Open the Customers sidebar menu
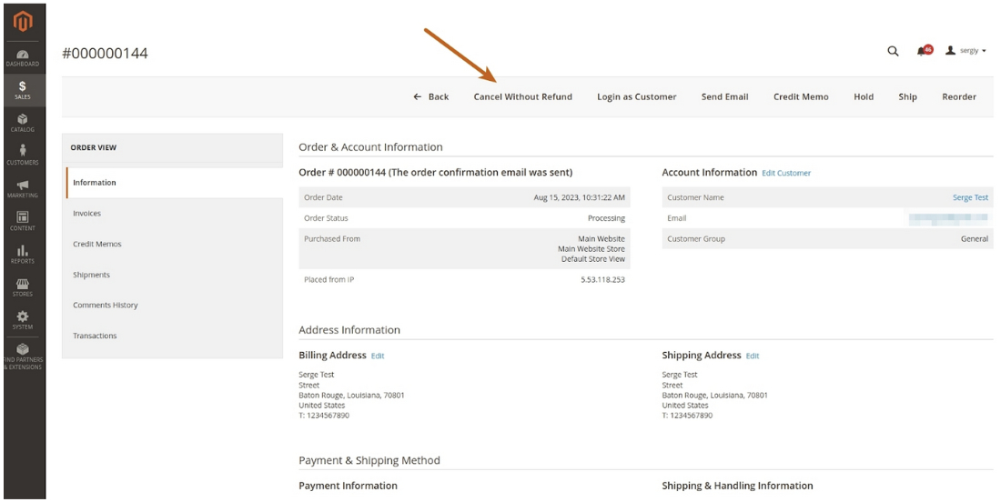The height and width of the screenshot is (502, 1001). tap(23, 155)
